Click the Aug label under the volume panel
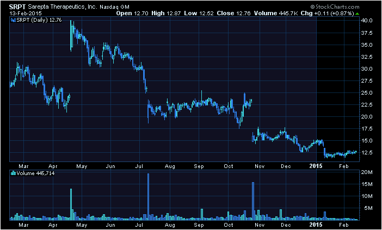Image resolution: width=382 pixels, height=230 pixels. coord(170,225)
